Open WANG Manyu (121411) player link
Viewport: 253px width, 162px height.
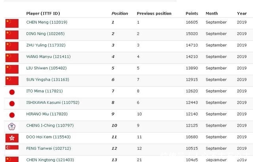48,57
